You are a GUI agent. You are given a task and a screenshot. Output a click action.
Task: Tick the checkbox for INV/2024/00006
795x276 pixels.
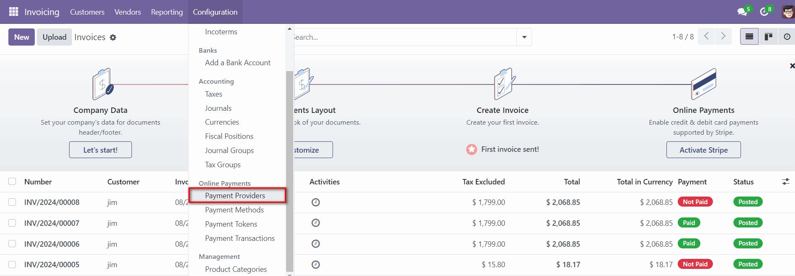(12, 244)
